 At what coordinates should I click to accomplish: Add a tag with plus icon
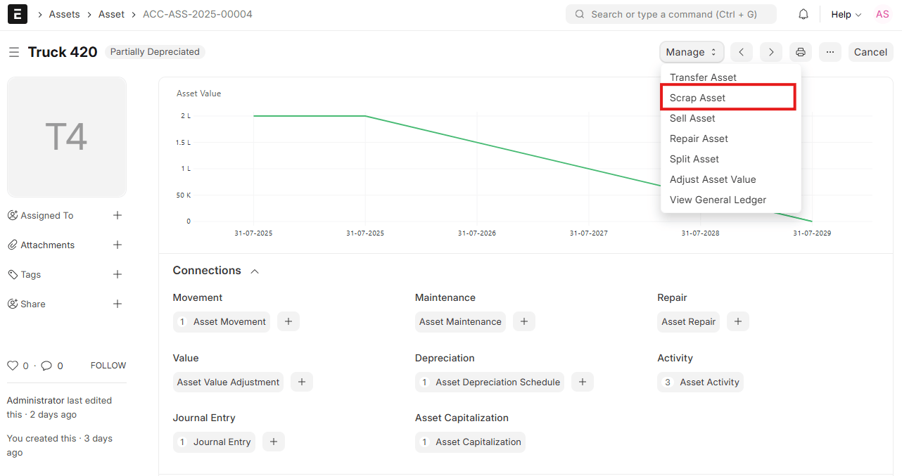[117, 274]
